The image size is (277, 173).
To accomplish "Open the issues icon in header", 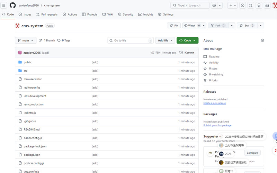I will point(242,5).
